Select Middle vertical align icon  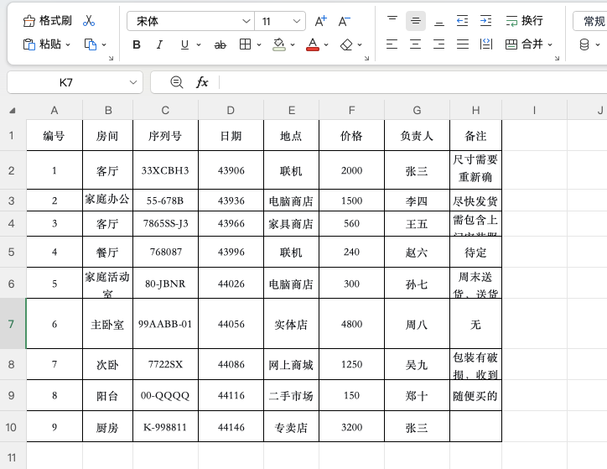(416, 21)
